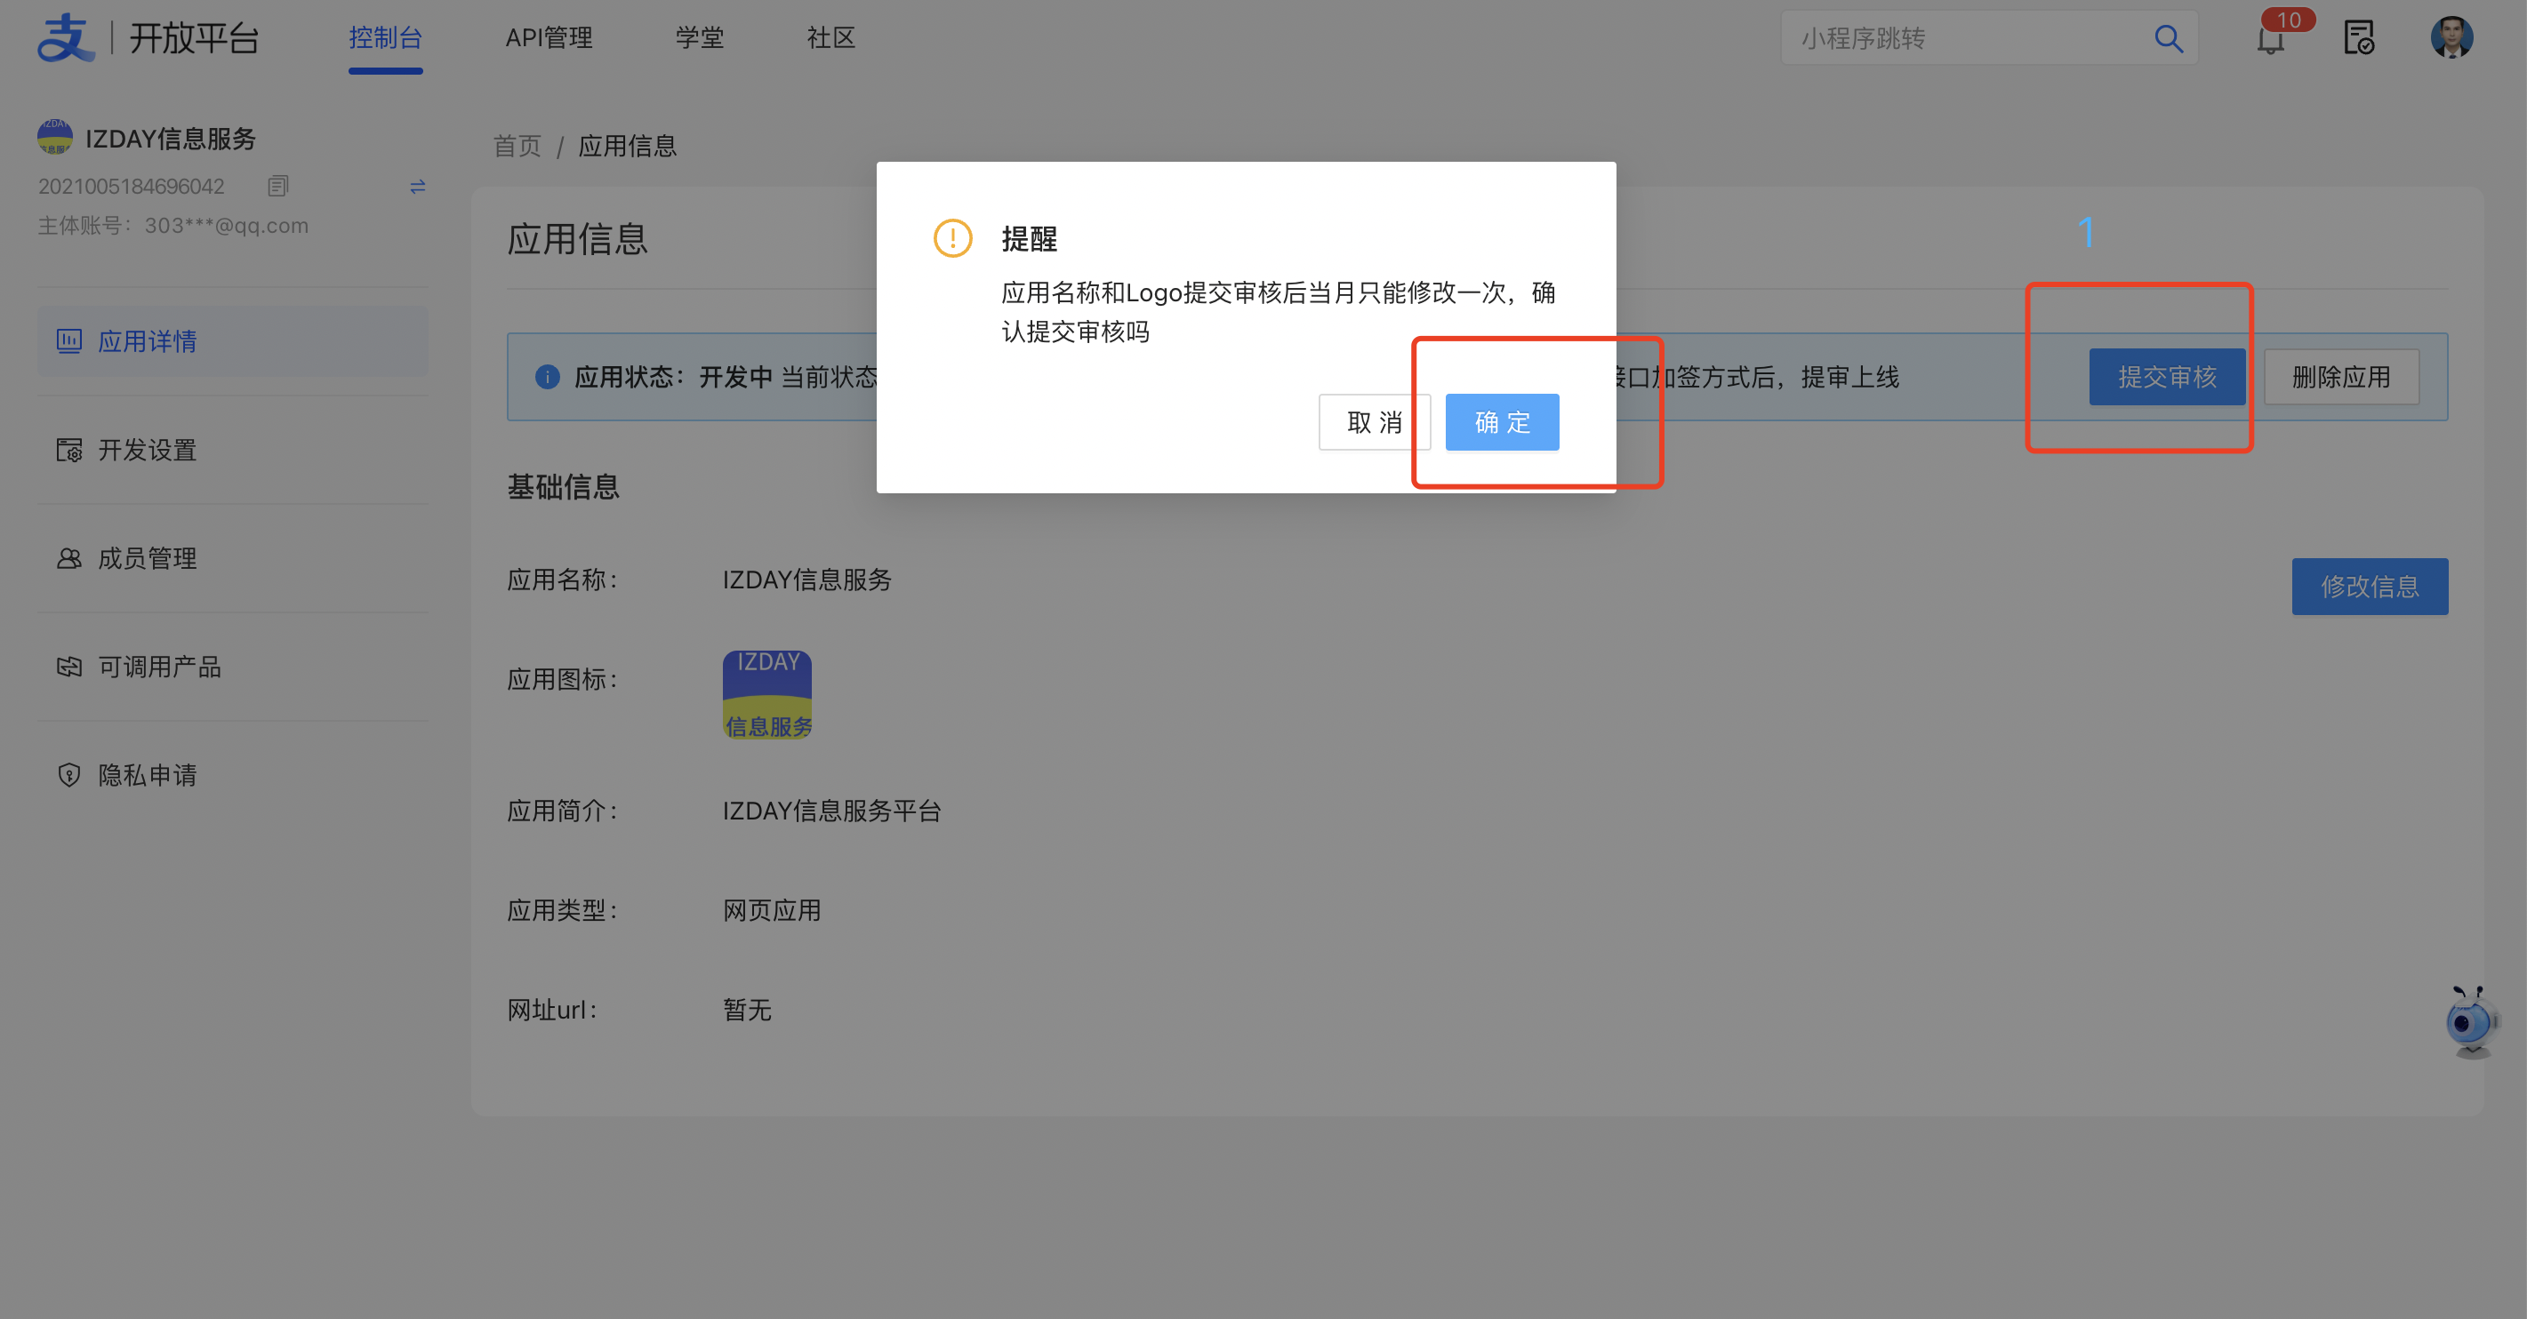Click the warning icon in the 提醒 dialog
The image size is (2527, 1319).
[951, 237]
